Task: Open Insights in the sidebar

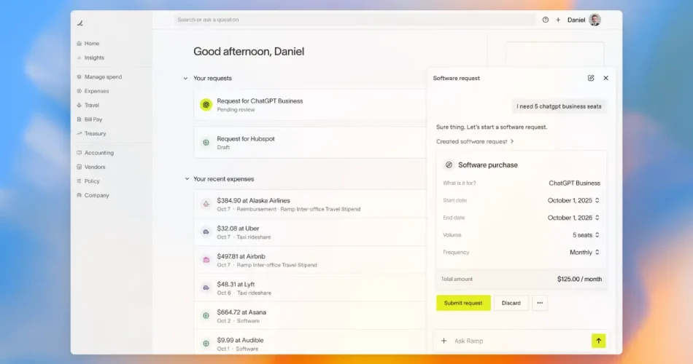Action: (90, 58)
